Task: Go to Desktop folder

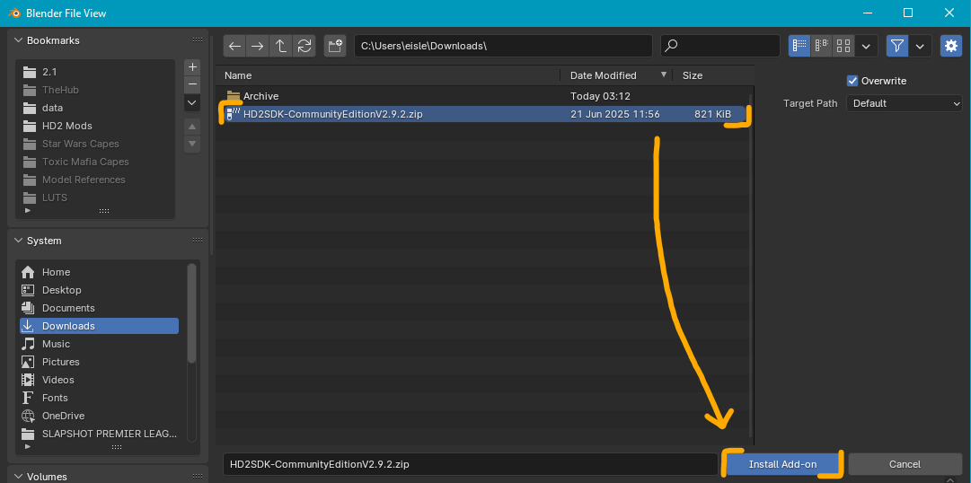Action: tap(99, 290)
